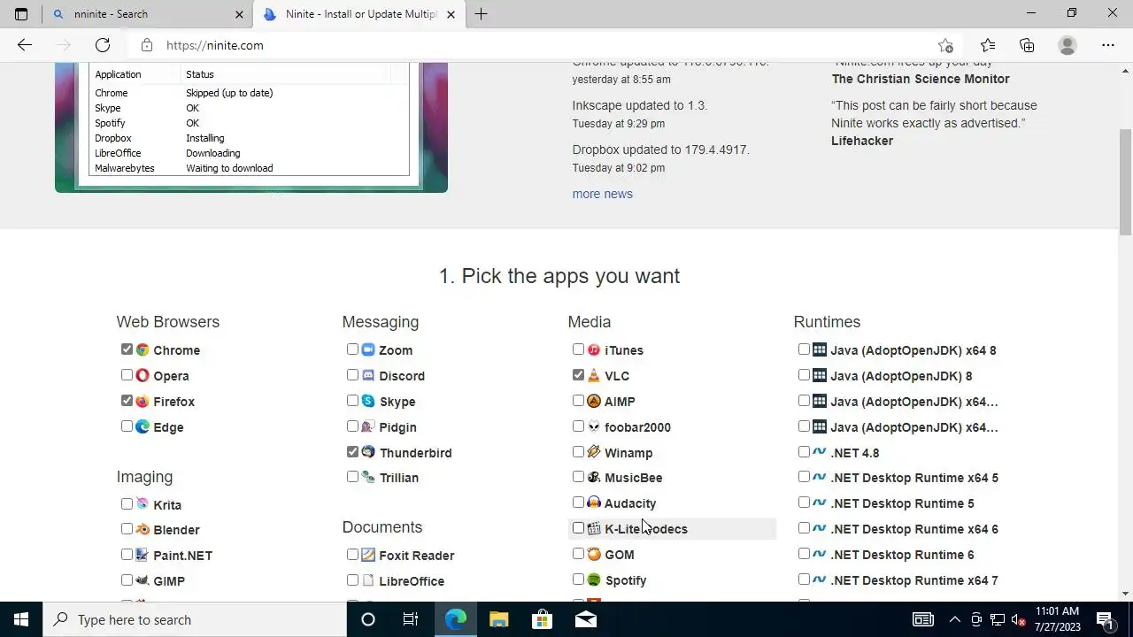Open the Edge tab actions menu
This screenshot has height=637, width=1133.
point(21,14)
